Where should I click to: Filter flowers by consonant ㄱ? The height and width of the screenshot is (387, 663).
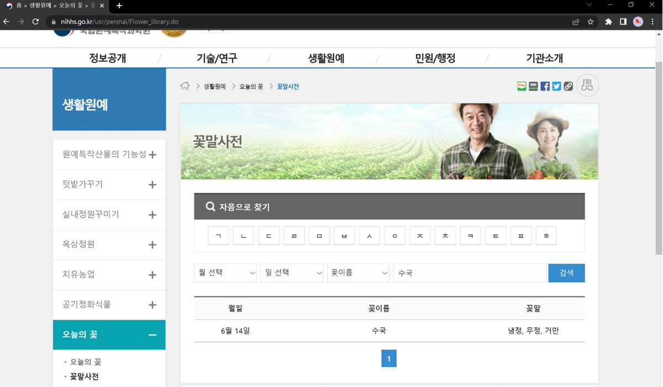(218, 236)
